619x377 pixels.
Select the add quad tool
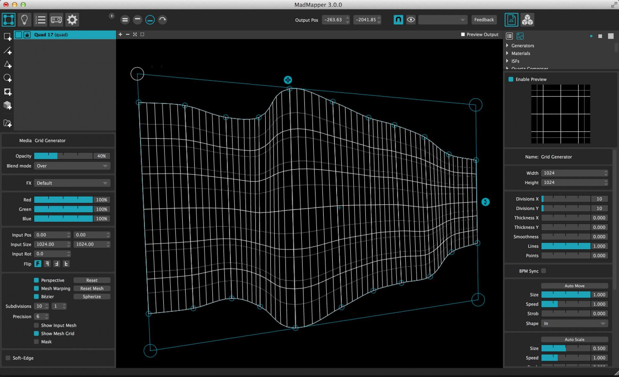tap(7, 37)
